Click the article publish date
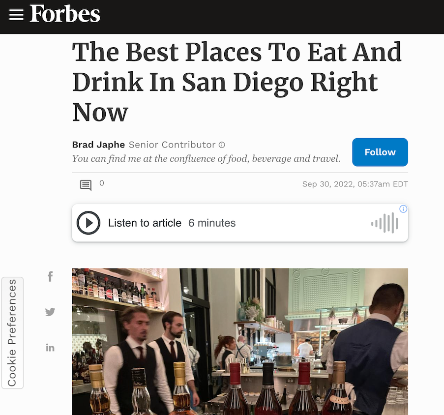Image resolution: width=444 pixels, height=415 pixels. (355, 184)
